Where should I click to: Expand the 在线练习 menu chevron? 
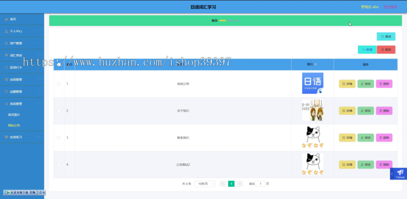[38, 137]
